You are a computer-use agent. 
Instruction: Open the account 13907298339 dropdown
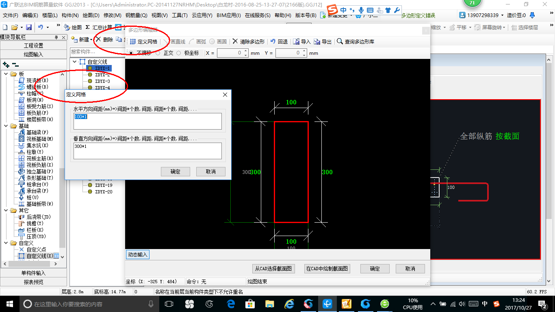coord(503,15)
